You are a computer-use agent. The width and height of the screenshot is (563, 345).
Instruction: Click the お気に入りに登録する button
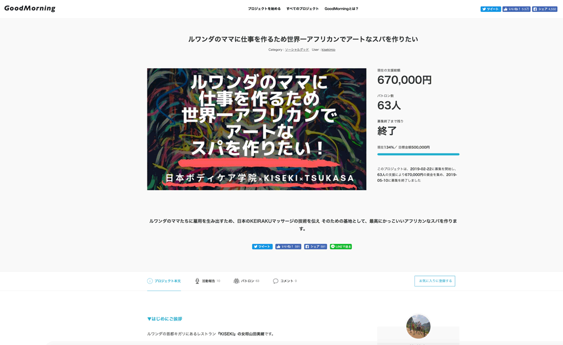[435, 281]
